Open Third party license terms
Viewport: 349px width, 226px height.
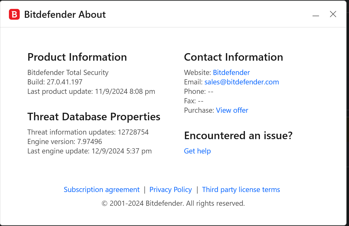pos(241,190)
